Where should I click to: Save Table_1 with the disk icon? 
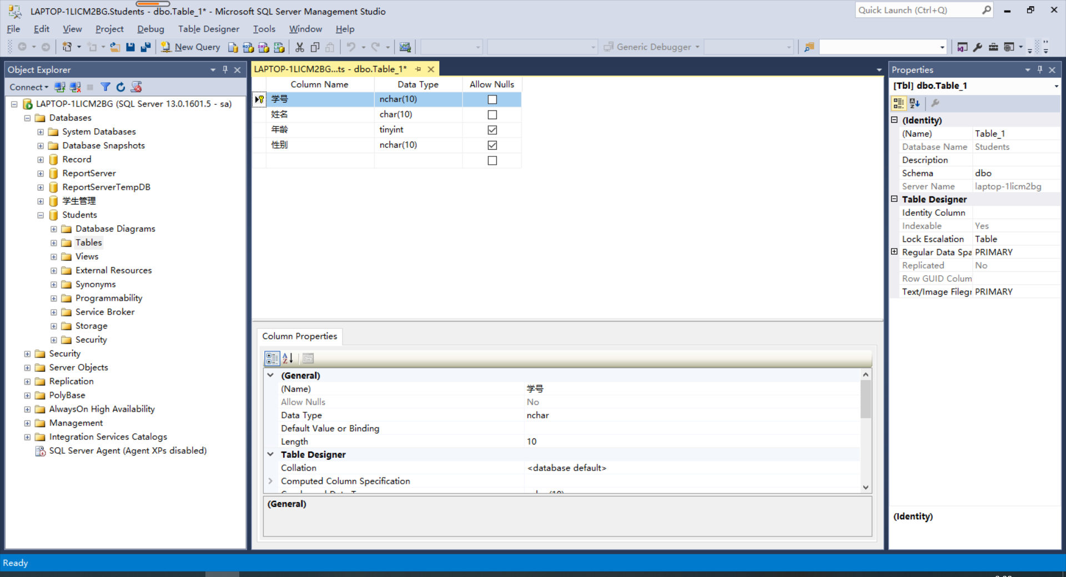130,47
